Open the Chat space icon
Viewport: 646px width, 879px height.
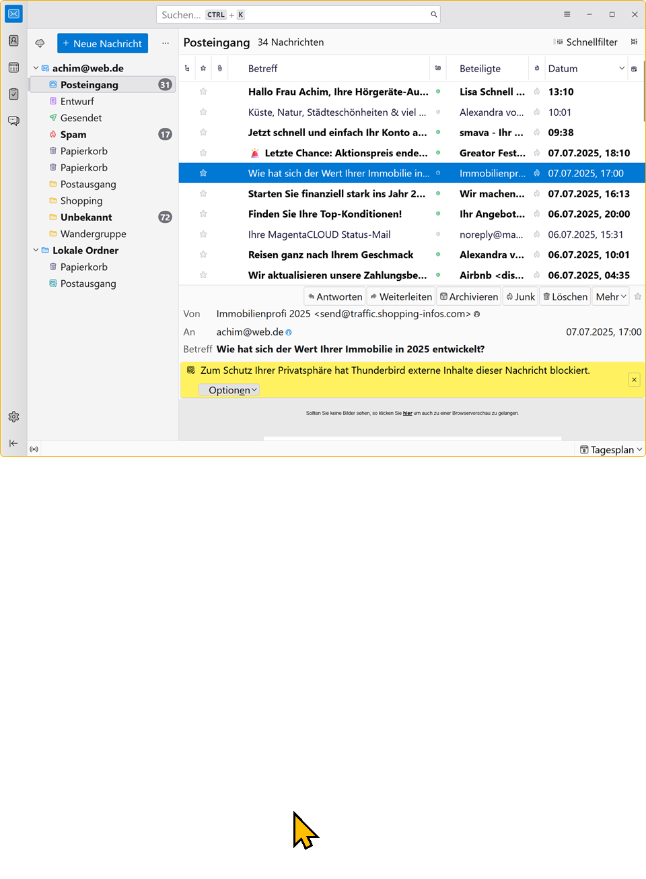click(x=13, y=121)
